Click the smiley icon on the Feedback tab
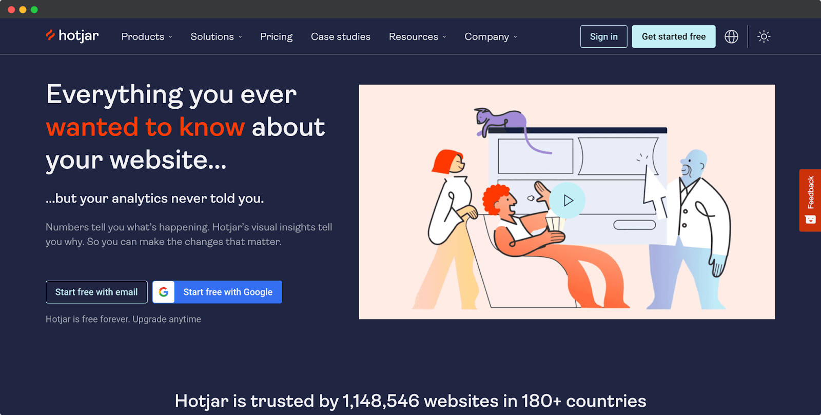The width and height of the screenshot is (821, 415). [811, 220]
